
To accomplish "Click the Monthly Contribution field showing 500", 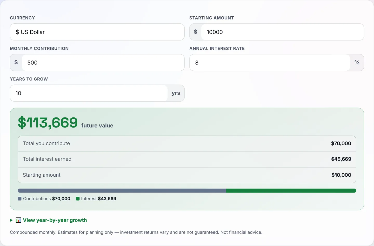I will pyautogui.click(x=103, y=63).
